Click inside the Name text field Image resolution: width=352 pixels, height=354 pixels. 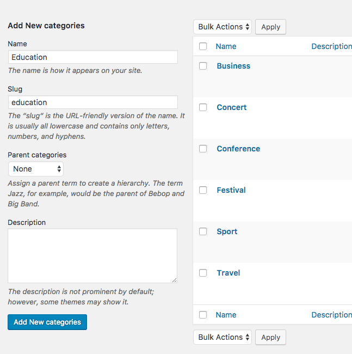click(x=93, y=57)
